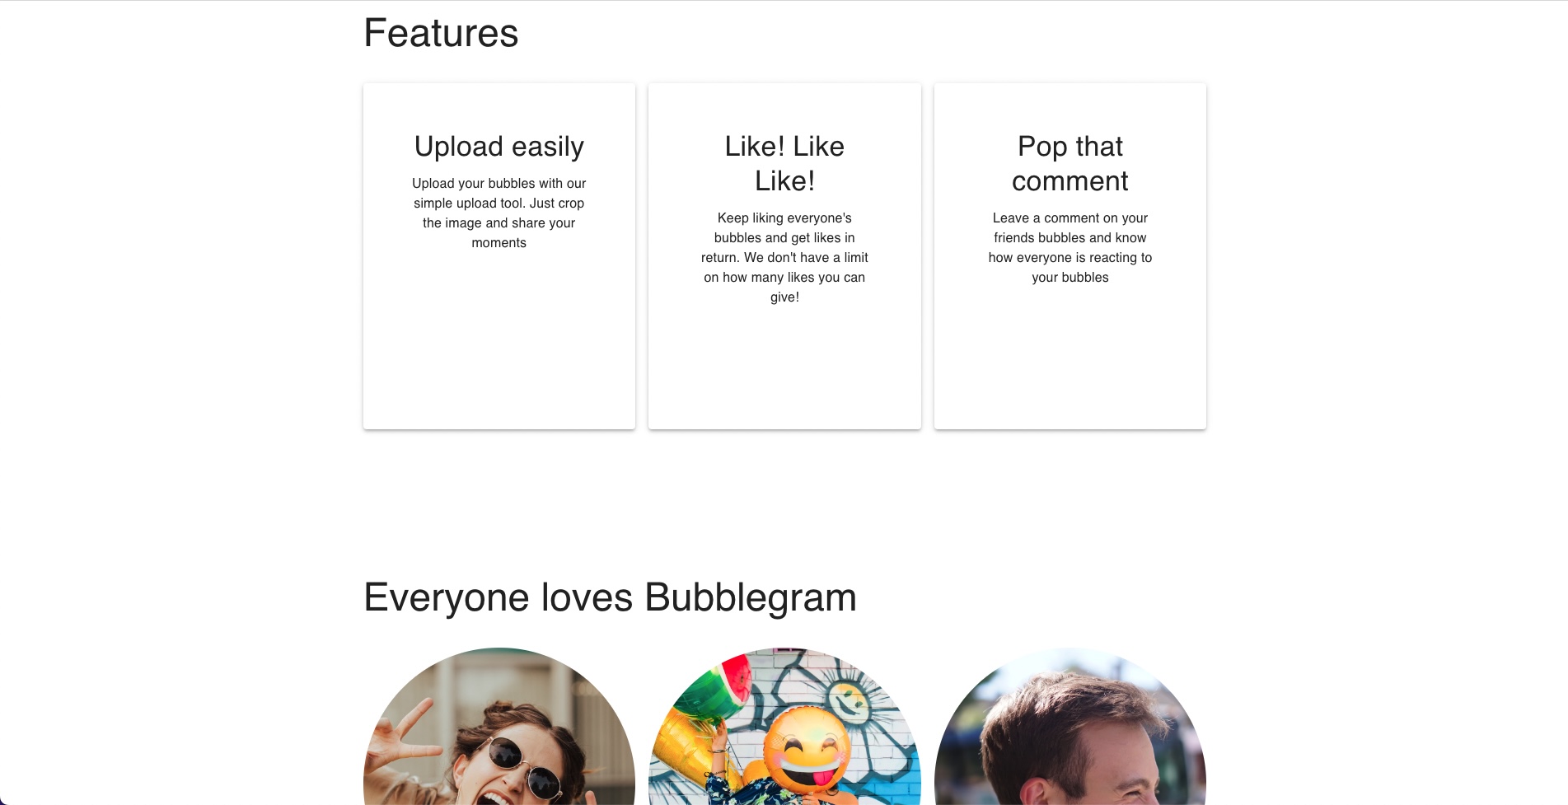Screen dimensions: 1568x805
Task: Click the word 'give!' in the Like card
Action: coord(784,297)
